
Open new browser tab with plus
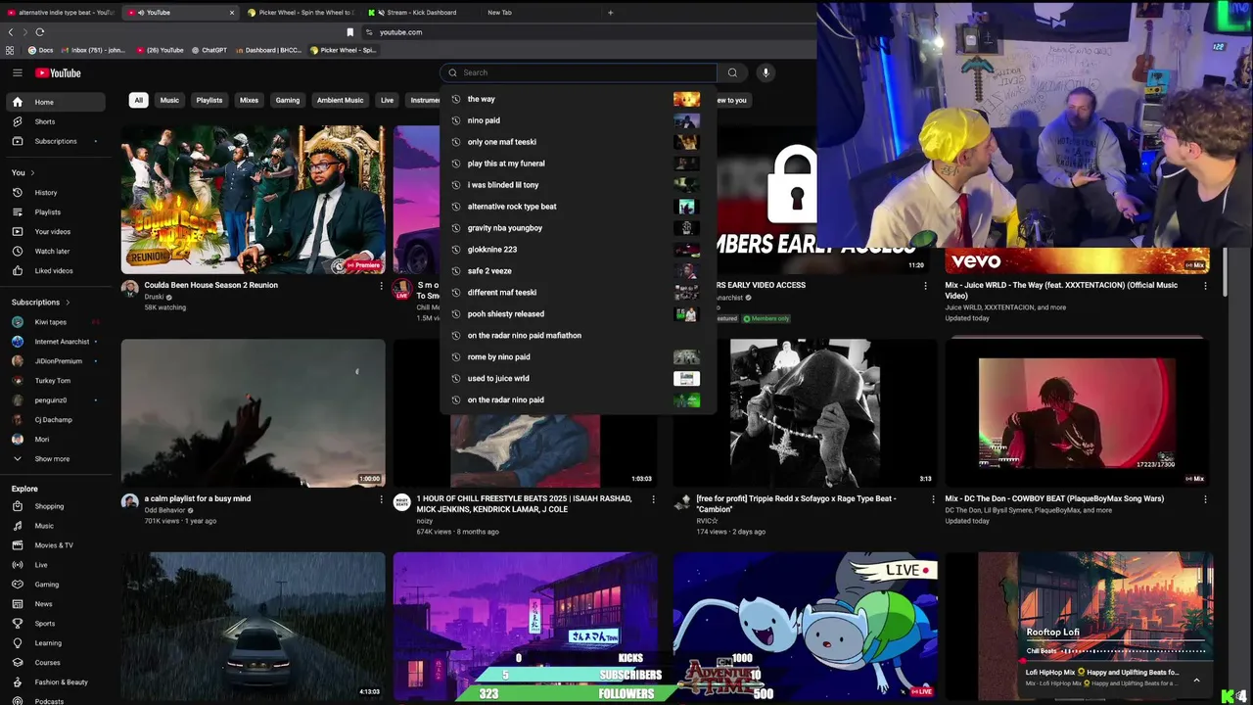tap(610, 13)
